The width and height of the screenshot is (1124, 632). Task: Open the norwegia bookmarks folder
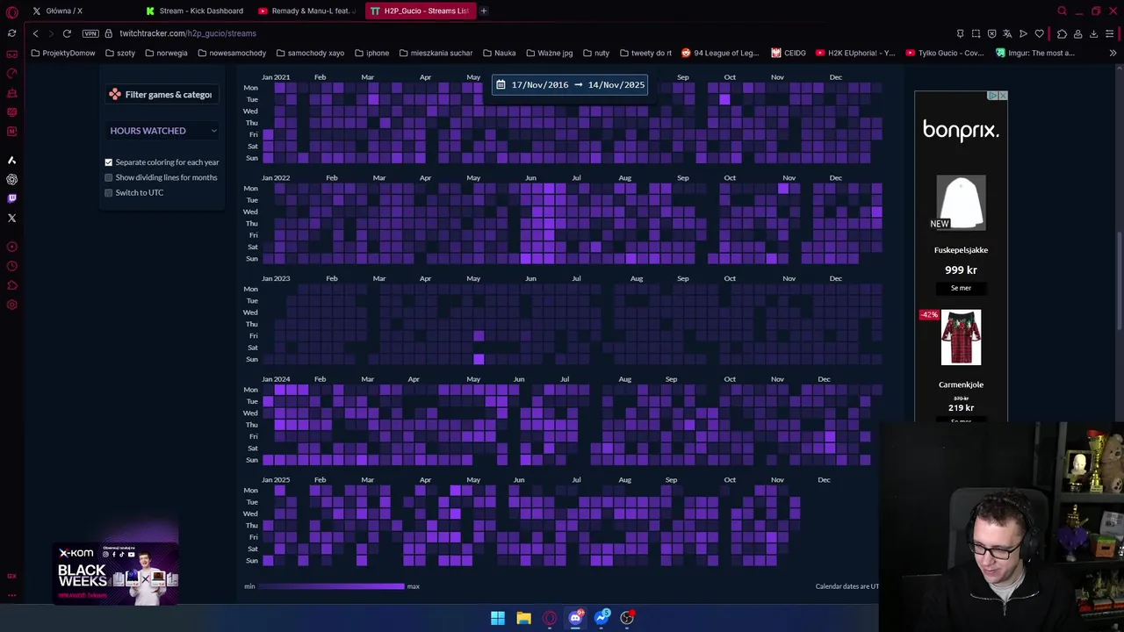[x=166, y=53]
